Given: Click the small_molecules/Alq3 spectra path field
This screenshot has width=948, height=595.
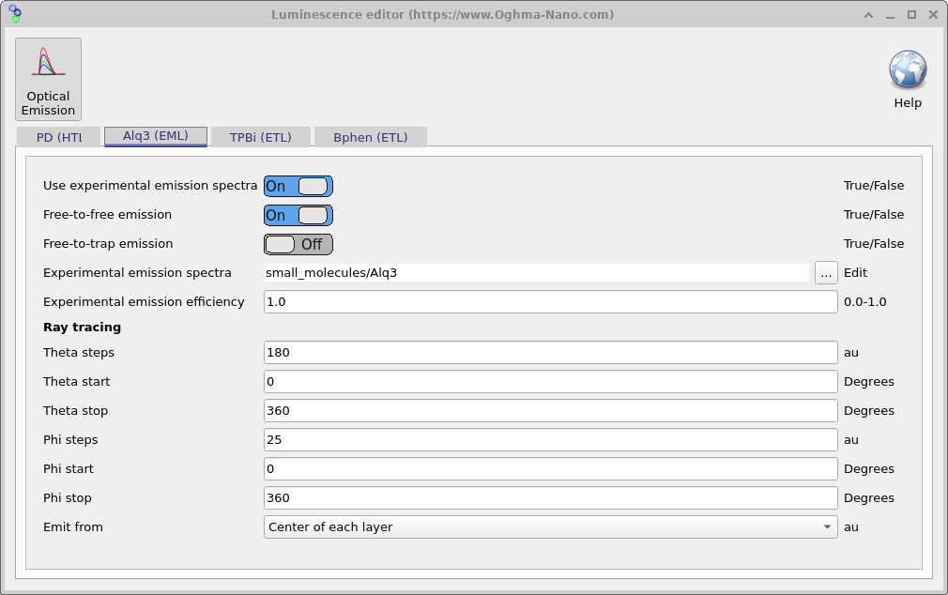Looking at the screenshot, I should (x=535, y=273).
